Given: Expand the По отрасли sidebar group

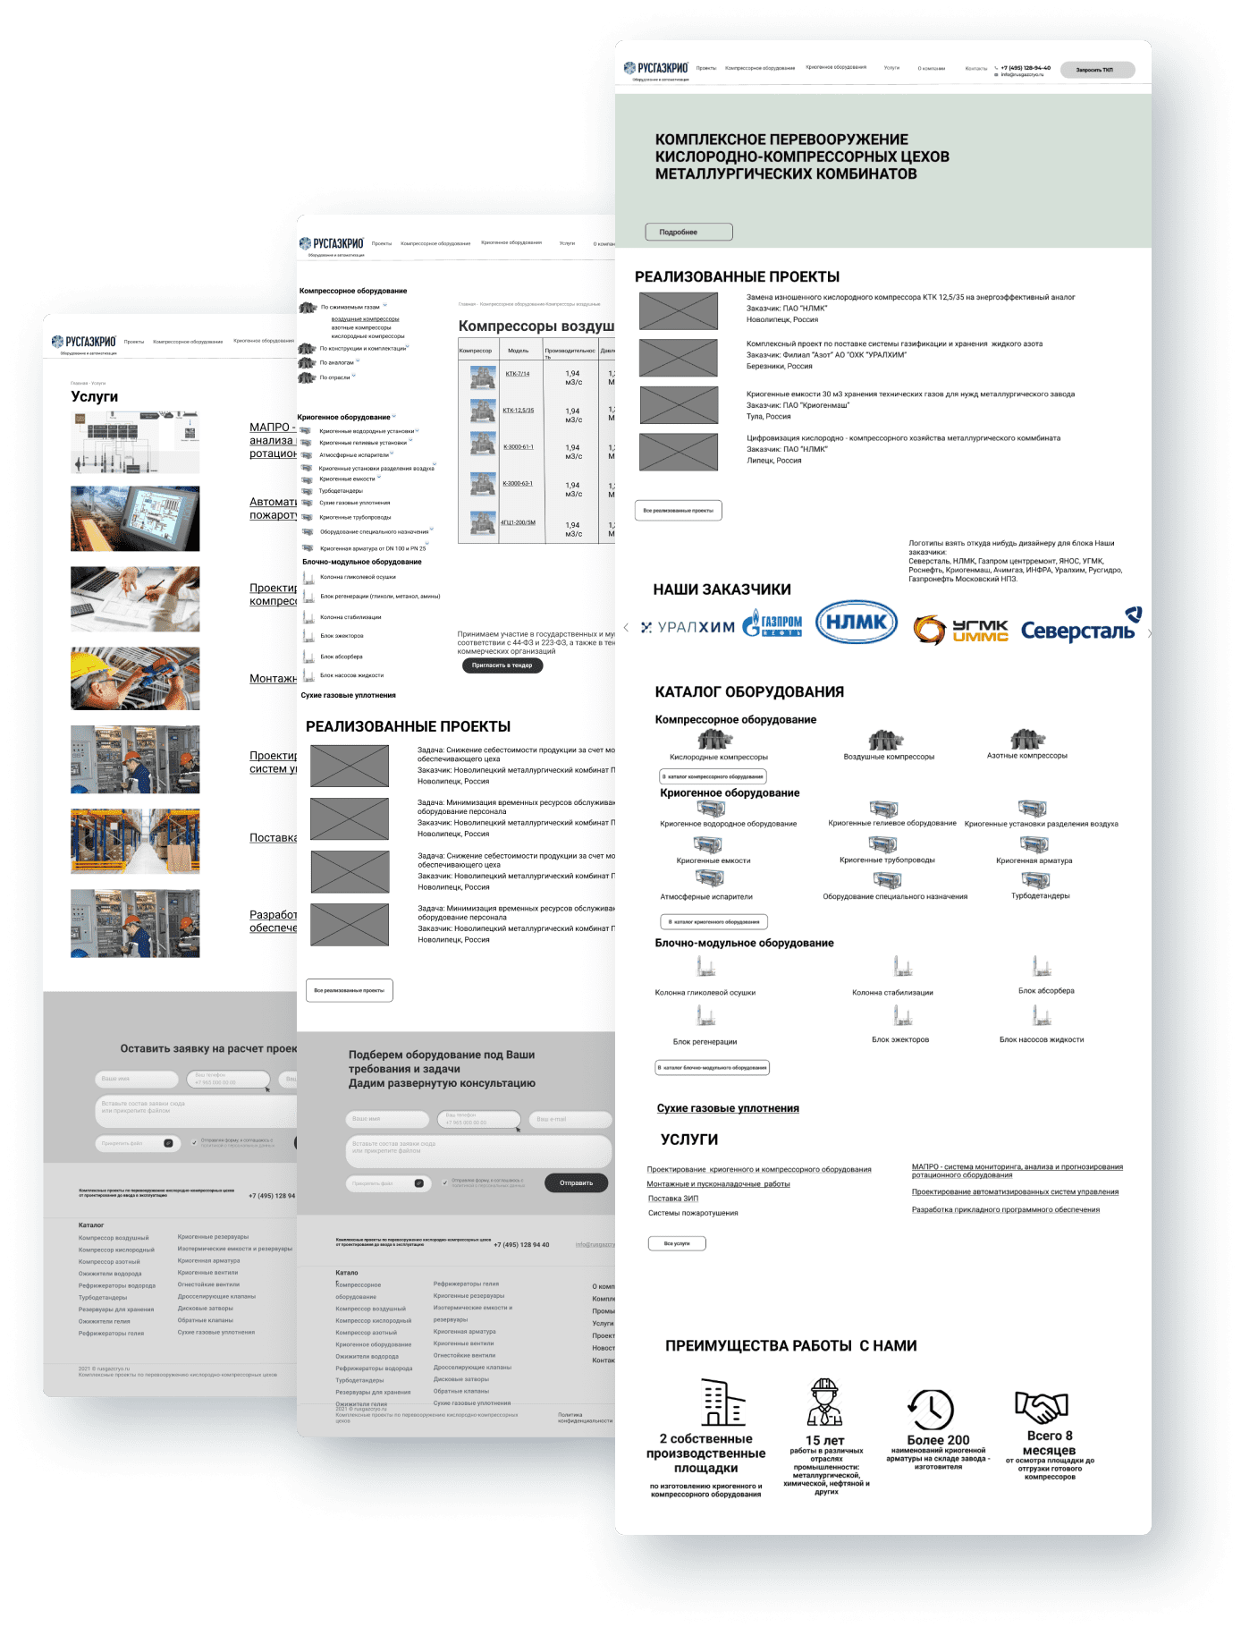Looking at the screenshot, I should tap(354, 377).
